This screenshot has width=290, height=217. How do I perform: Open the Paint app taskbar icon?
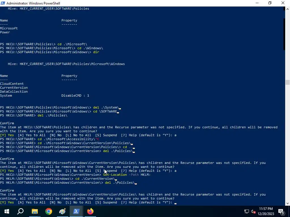point(62,211)
